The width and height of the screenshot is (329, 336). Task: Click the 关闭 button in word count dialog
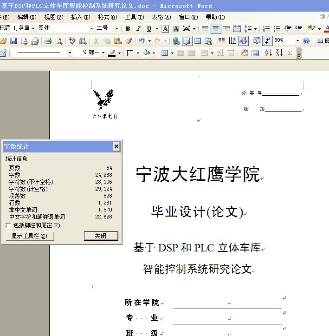click(101, 236)
